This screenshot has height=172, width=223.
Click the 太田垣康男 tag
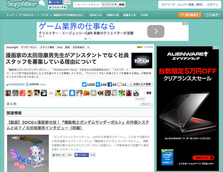pyautogui.click(x=78, y=47)
